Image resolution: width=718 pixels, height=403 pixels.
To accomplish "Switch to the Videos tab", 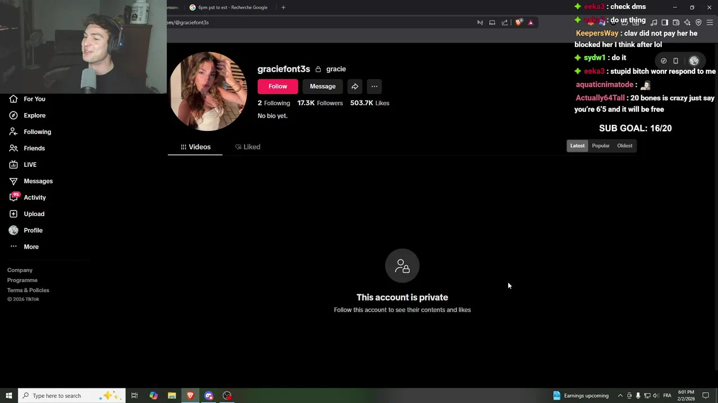I will tap(195, 147).
